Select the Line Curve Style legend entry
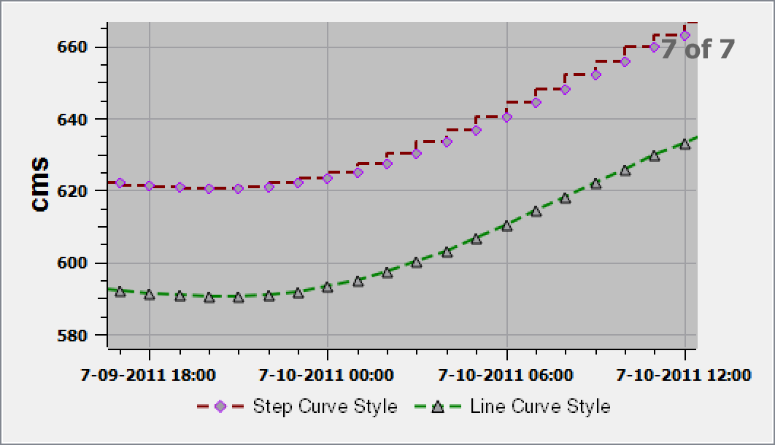This screenshot has width=775, height=445. 512,406
